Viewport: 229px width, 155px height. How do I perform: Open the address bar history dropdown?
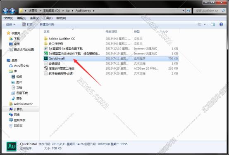click(x=183, y=11)
